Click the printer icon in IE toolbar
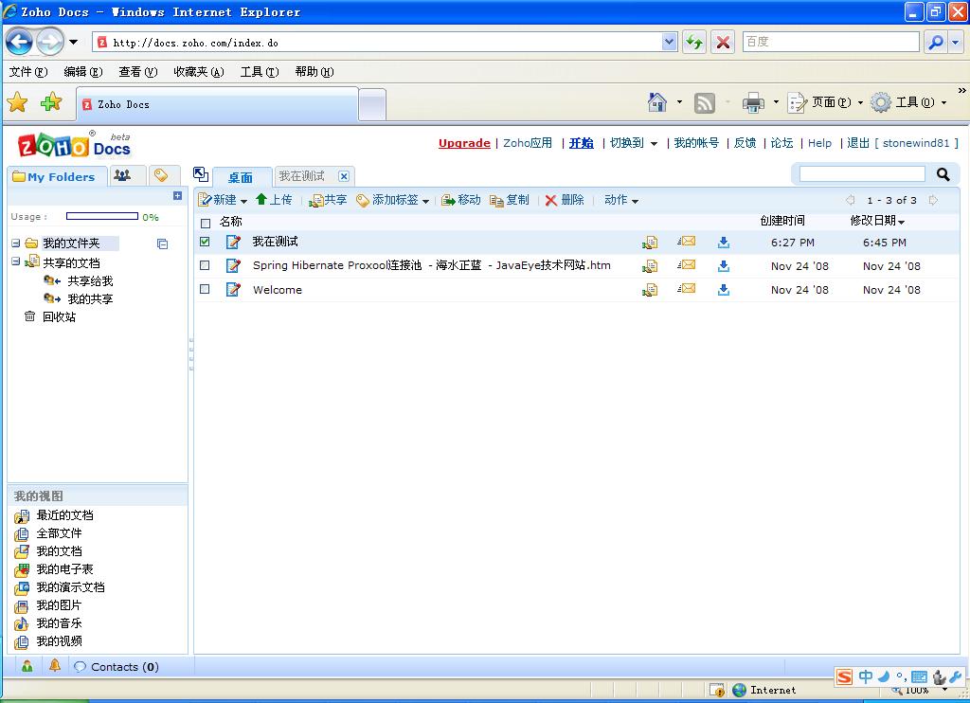Screen dimensions: 970x703 coord(753,102)
